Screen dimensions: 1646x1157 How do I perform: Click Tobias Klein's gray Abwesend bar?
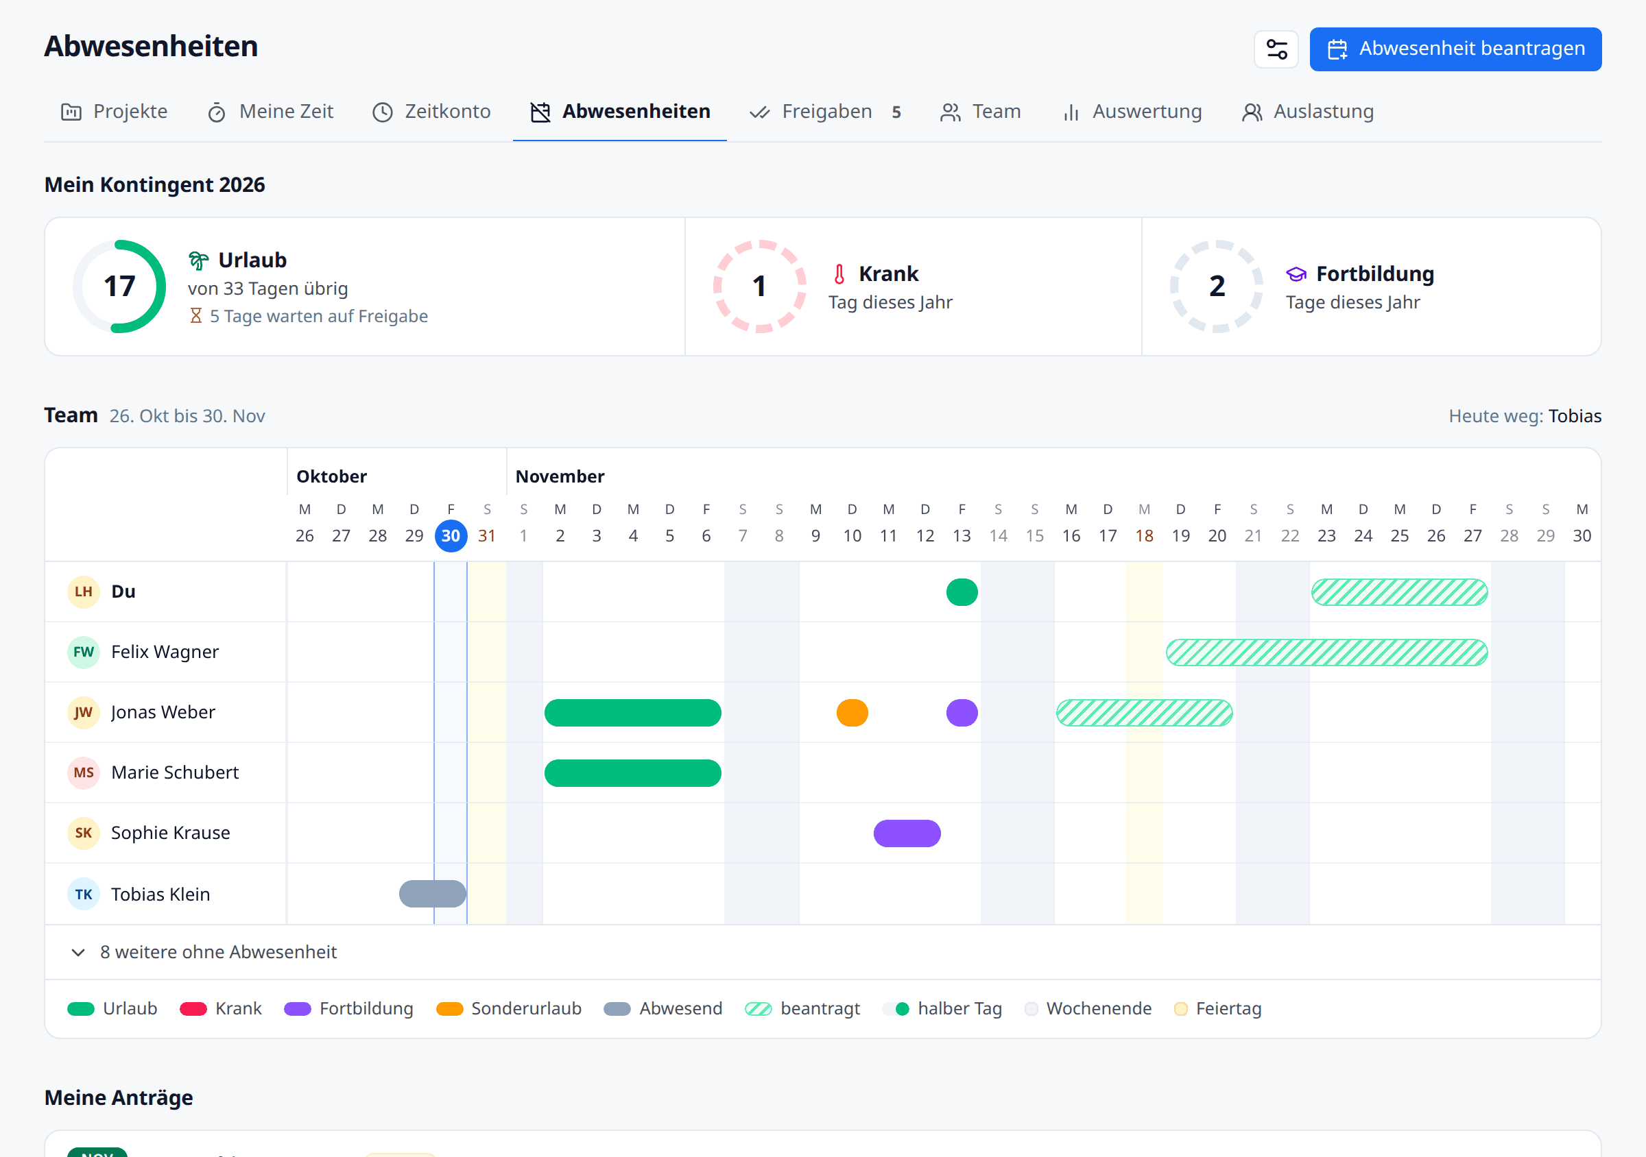click(433, 894)
